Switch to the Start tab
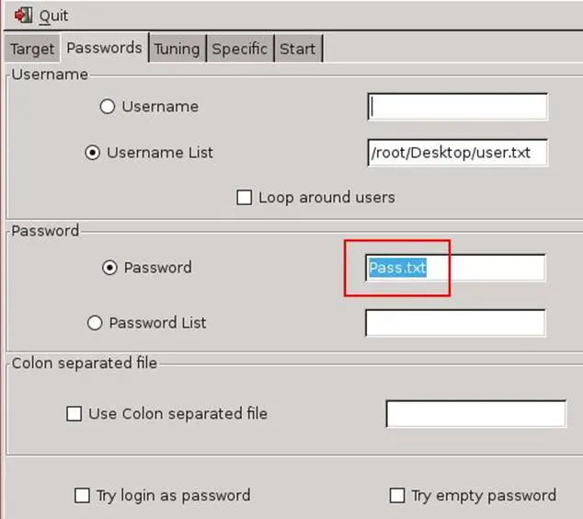 298,49
